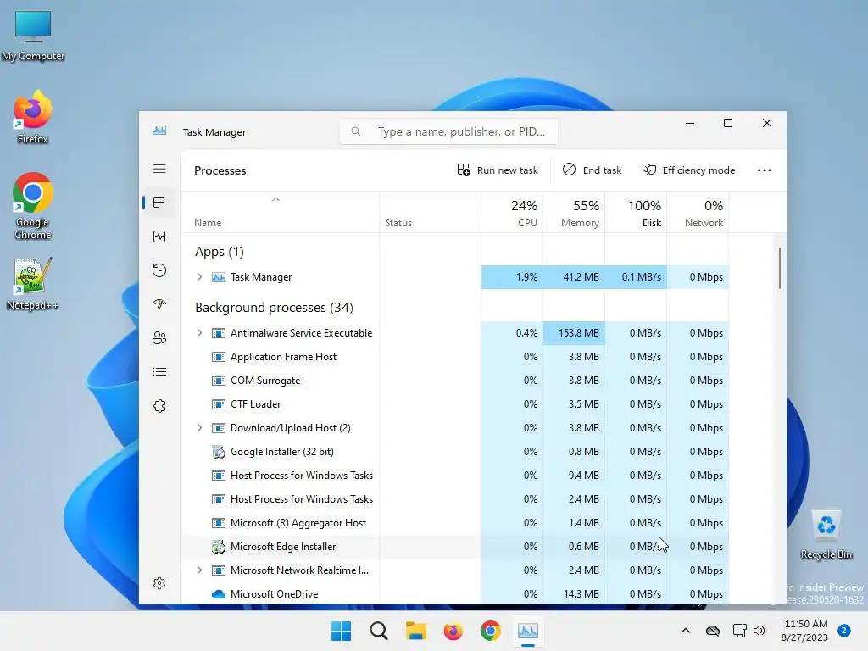Screen dimensions: 868x651
Task: Select the My Computer desktop icon
Action: coord(33,36)
